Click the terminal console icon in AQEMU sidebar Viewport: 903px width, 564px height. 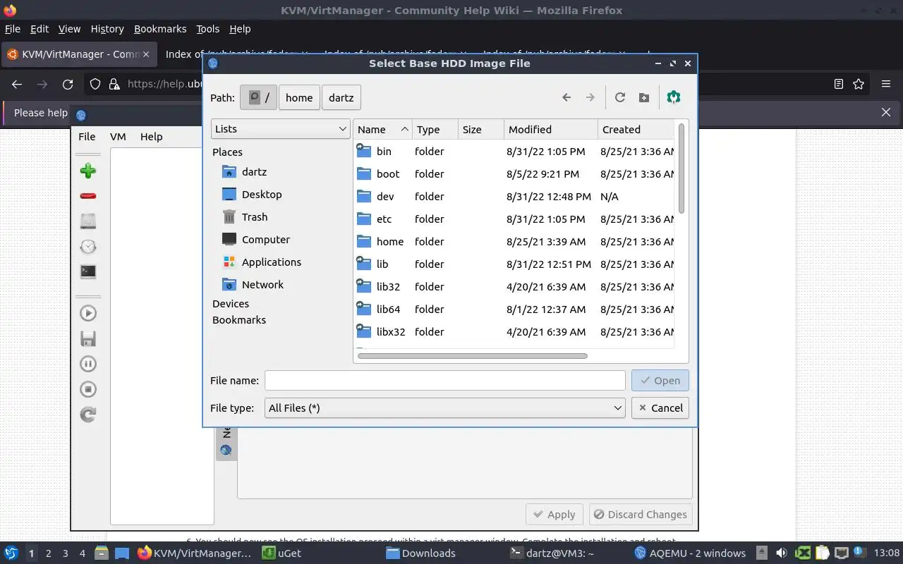[88, 271]
